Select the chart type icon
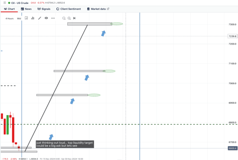 tap(26, 18)
